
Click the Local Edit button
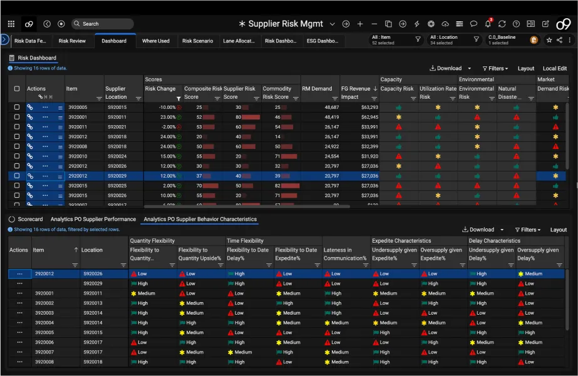pyautogui.click(x=554, y=68)
